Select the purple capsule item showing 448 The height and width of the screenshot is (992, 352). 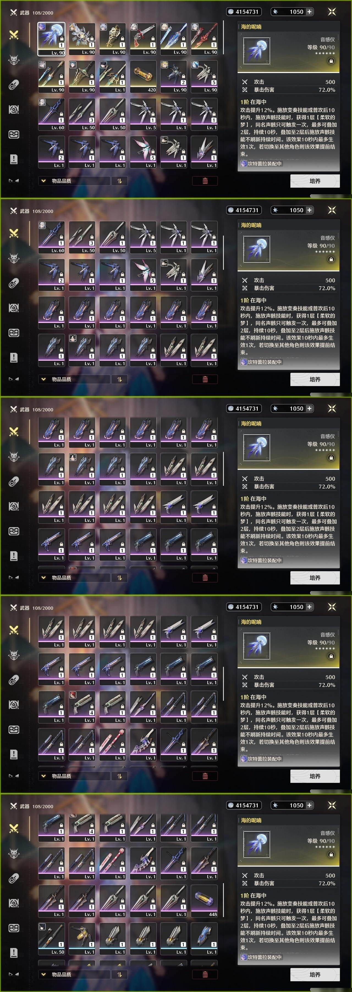tap(204, 901)
